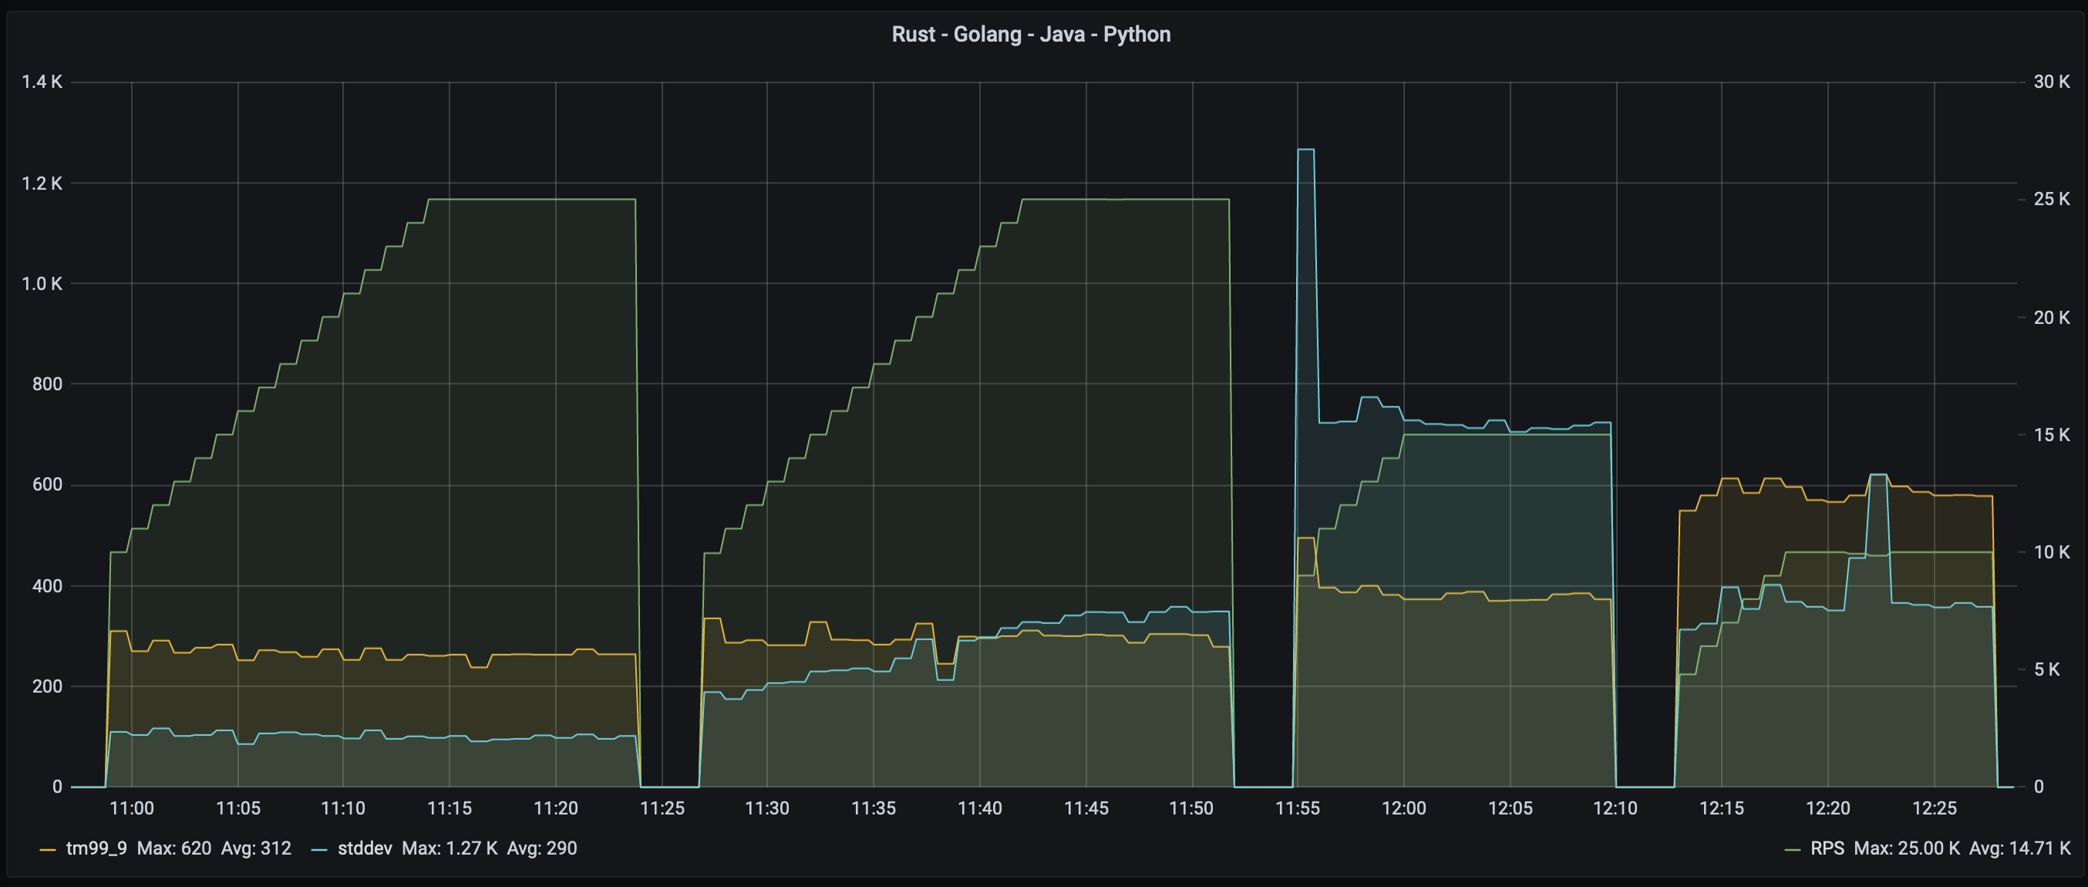Click the panel title Rust - Golang - Java - Python

(1030, 34)
